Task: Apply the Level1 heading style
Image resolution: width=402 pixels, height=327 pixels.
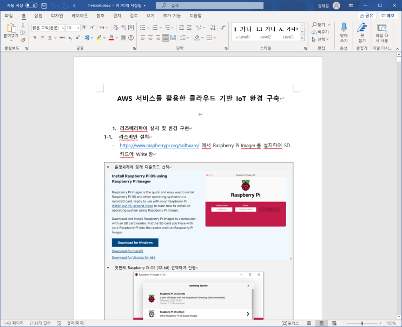Action: point(243,32)
